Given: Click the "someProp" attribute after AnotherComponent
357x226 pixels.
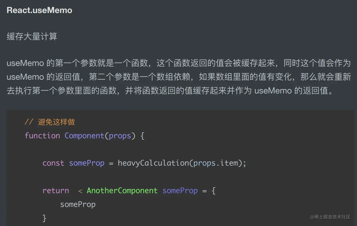Looking at the screenshot, I should [x=180, y=191].
